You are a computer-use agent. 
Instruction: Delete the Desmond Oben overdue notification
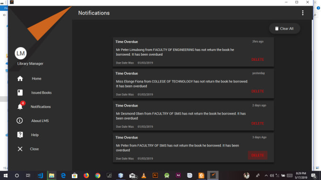[x=258, y=123]
